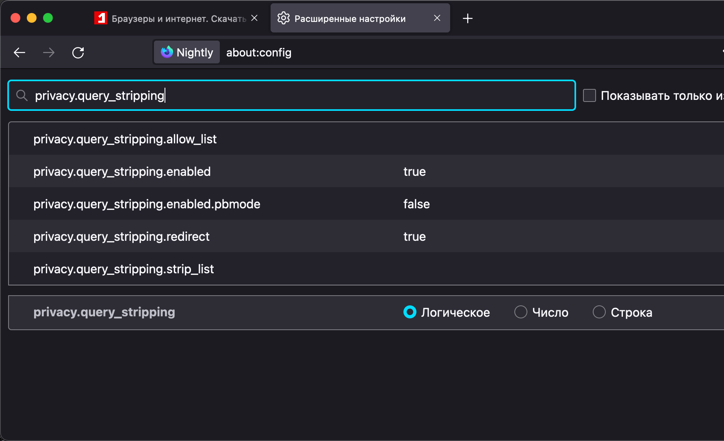The image size is (724, 441).
Task: Select the privacy.query_stripping.allow_list row
Action: tap(125, 138)
